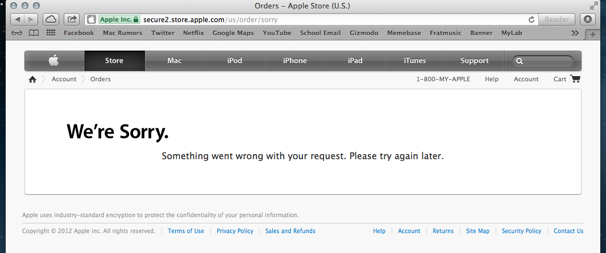Viewport: 606px width, 253px height.
Task: Add a new tab with the plus button
Action: (x=592, y=34)
